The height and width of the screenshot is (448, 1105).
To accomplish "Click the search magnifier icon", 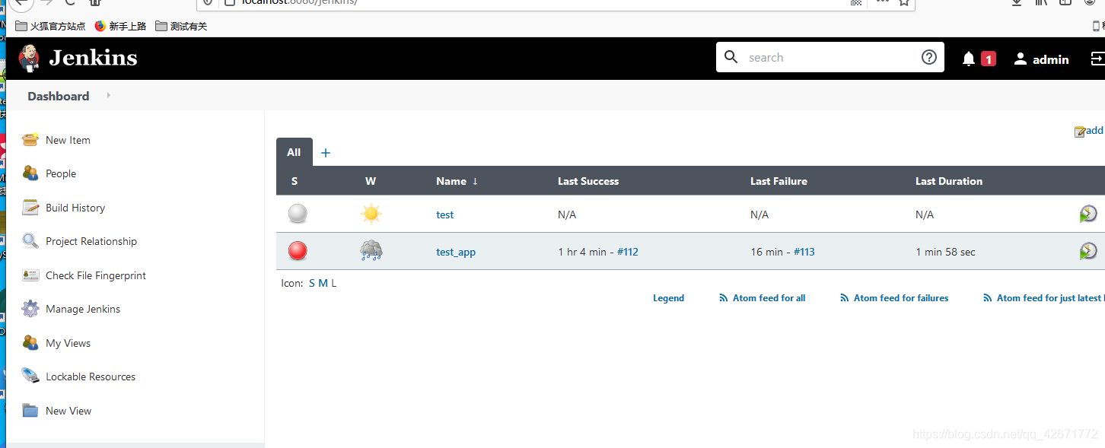I will (x=731, y=57).
